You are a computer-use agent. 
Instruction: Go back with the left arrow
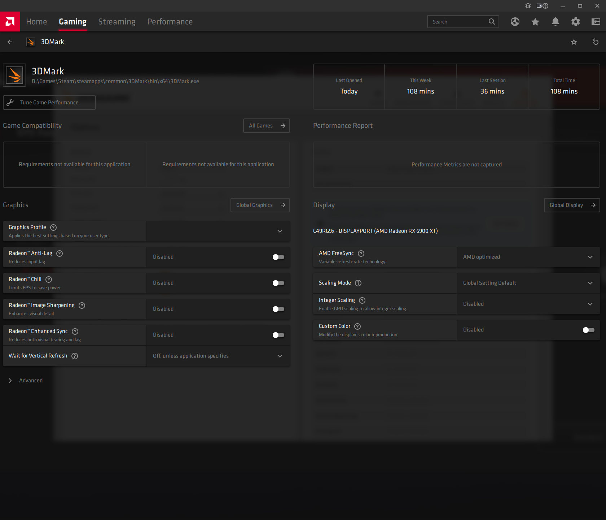[10, 42]
